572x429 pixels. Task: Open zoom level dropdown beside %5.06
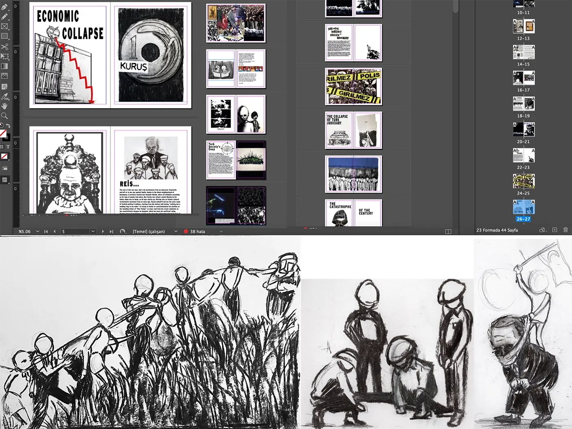38,231
